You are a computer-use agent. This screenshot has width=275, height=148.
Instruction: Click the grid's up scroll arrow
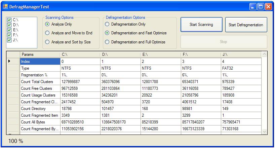pos(264,54)
